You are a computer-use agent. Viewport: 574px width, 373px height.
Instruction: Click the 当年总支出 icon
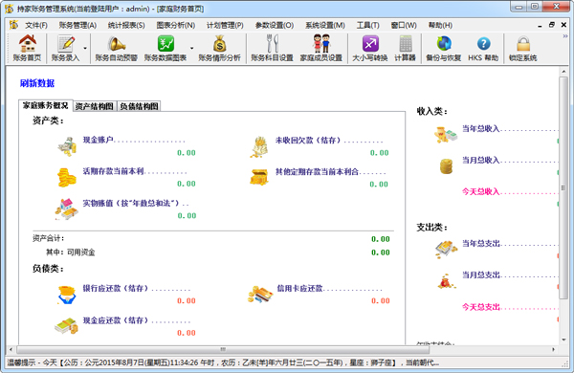click(x=446, y=250)
